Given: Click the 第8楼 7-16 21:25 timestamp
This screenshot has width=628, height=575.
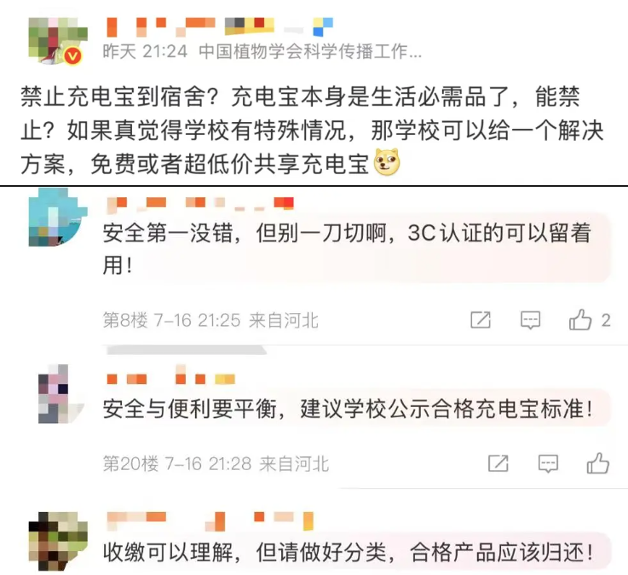Looking at the screenshot, I should (x=197, y=320).
